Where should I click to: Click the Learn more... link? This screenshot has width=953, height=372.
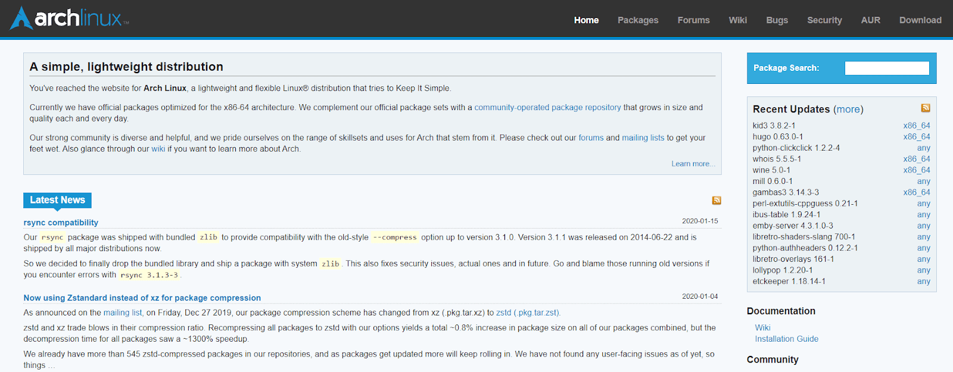pos(693,164)
